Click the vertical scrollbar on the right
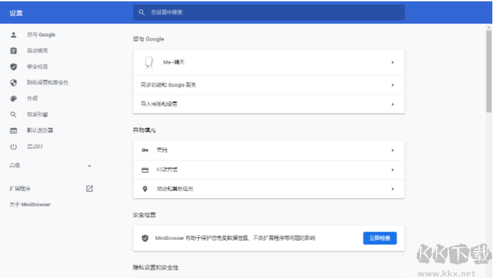Viewport: 493px width, 278px height. (488, 72)
